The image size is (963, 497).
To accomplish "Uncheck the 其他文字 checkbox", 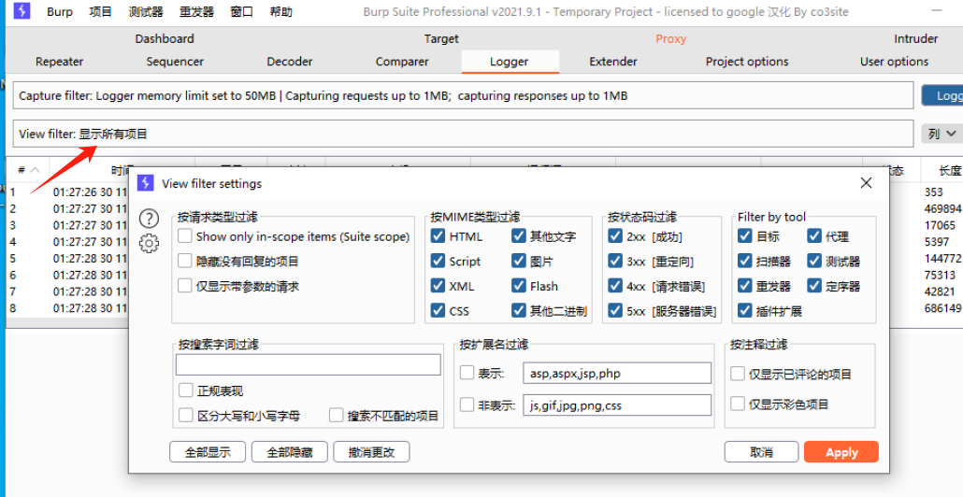I will [518, 236].
